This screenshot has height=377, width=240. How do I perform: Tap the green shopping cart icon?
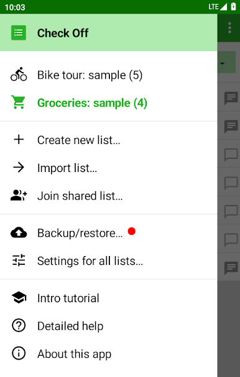(19, 102)
